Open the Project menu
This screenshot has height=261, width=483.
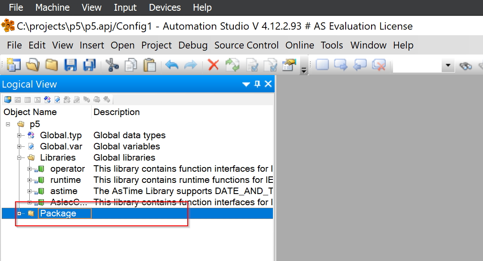point(157,45)
